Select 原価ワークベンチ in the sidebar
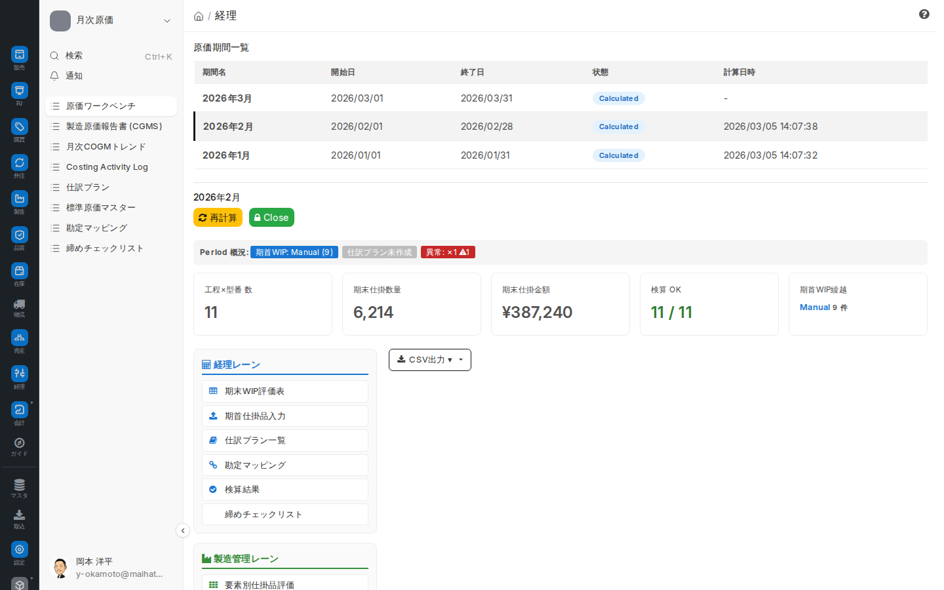The width and height of the screenshot is (944, 590). [x=111, y=106]
